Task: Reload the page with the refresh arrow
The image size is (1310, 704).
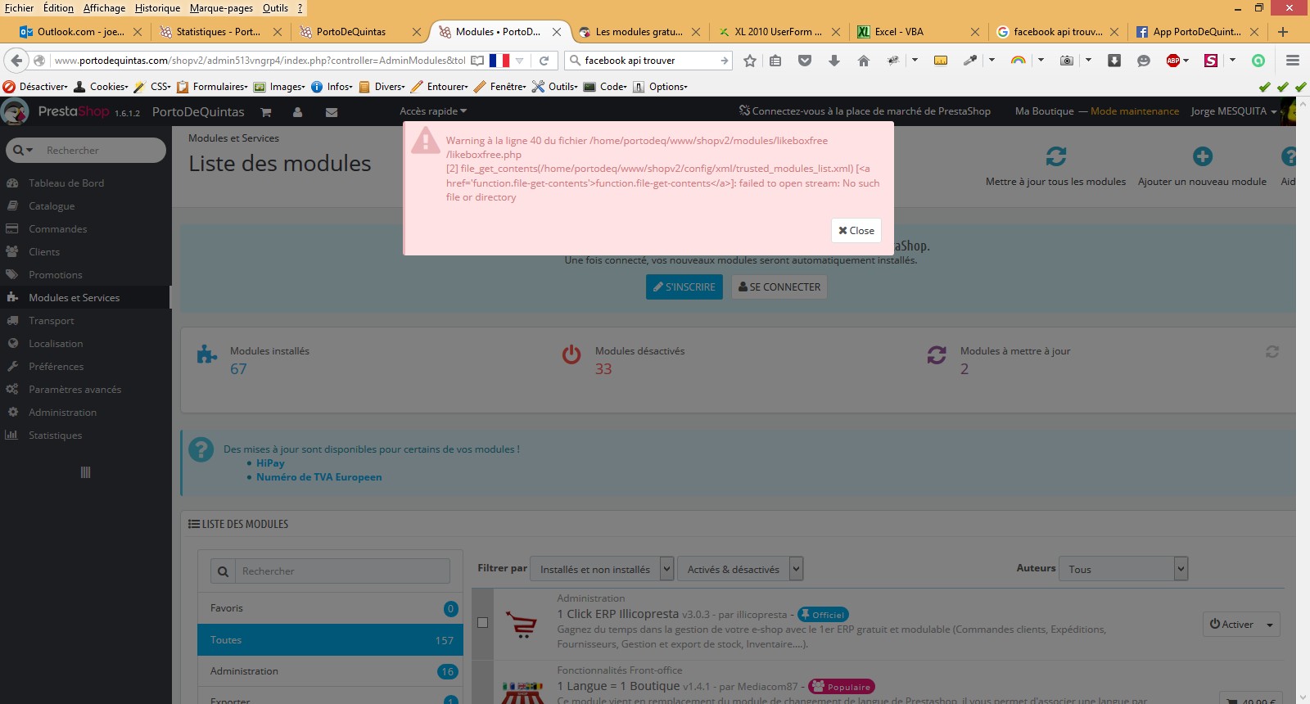Action: pos(544,61)
